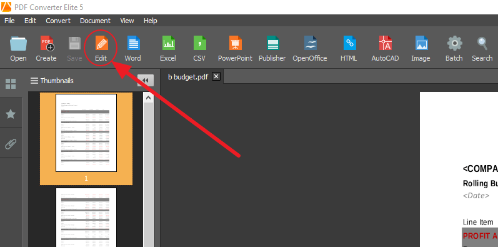Screen dimensions: 498x247
Task: Open the Edit menu in menu bar
Action: 31,21
